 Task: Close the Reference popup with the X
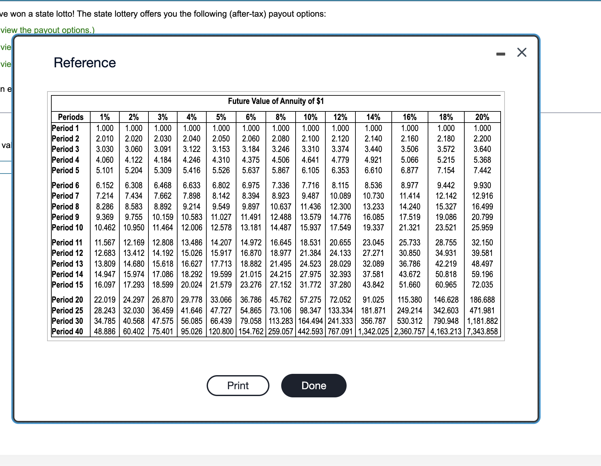pyautogui.click(x=521, y=52)
